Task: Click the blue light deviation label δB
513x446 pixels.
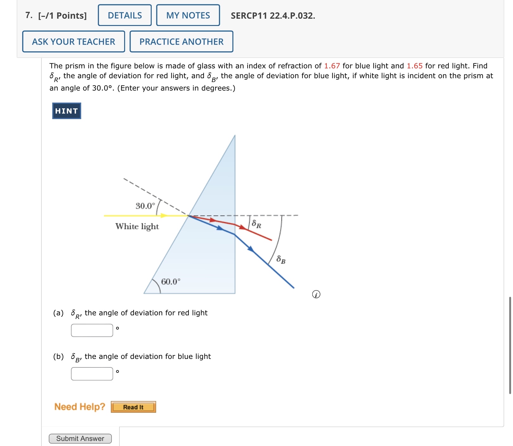Action: pos(281,259)
